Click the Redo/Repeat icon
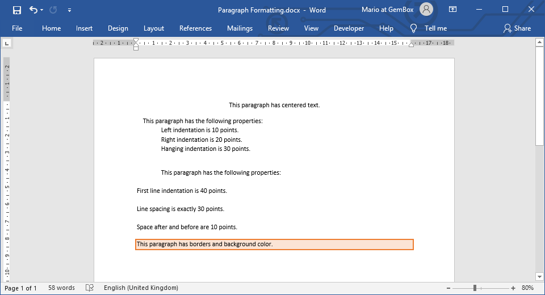The height and width of the screenshot is (295, 545). pos(53,10)
